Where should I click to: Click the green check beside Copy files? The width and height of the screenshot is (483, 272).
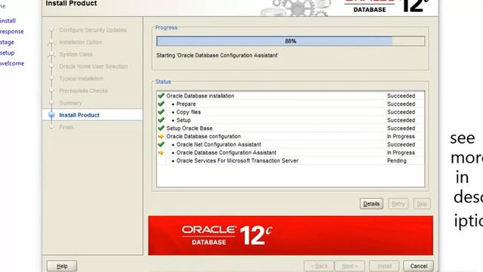click(x=161, y=112)
